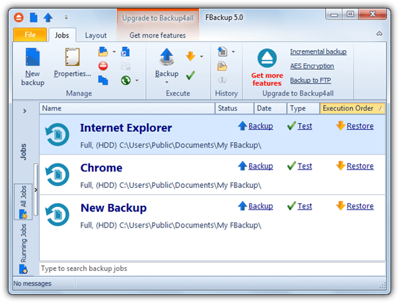399x302 pixels.
Task: Expand the refresh globe dropdown arrow
Action: (x=137, y=80)
